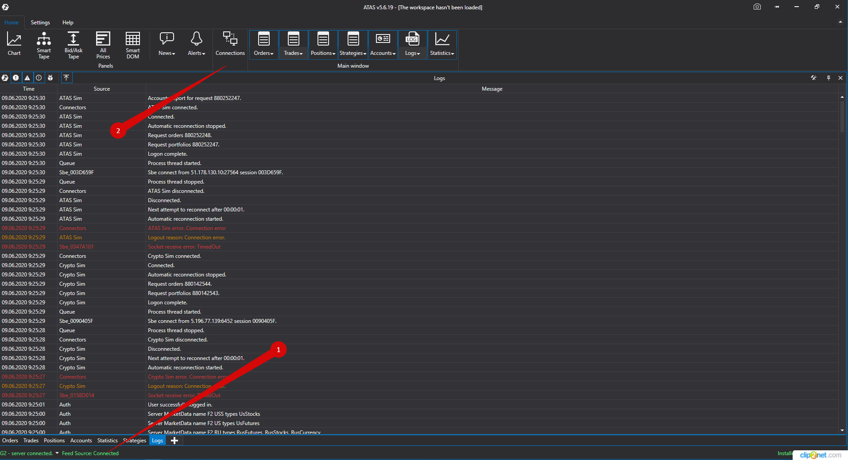Close the Logs panel

tap(840, 78)
